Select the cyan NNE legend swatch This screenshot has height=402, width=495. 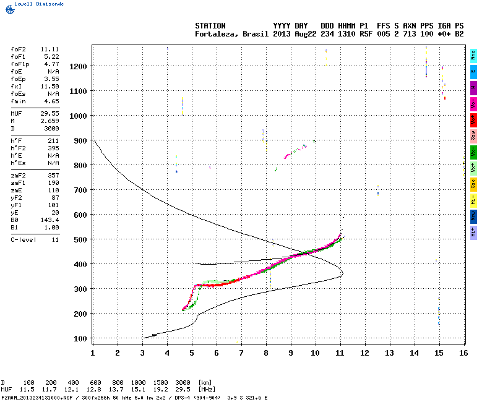coord(473,56)
